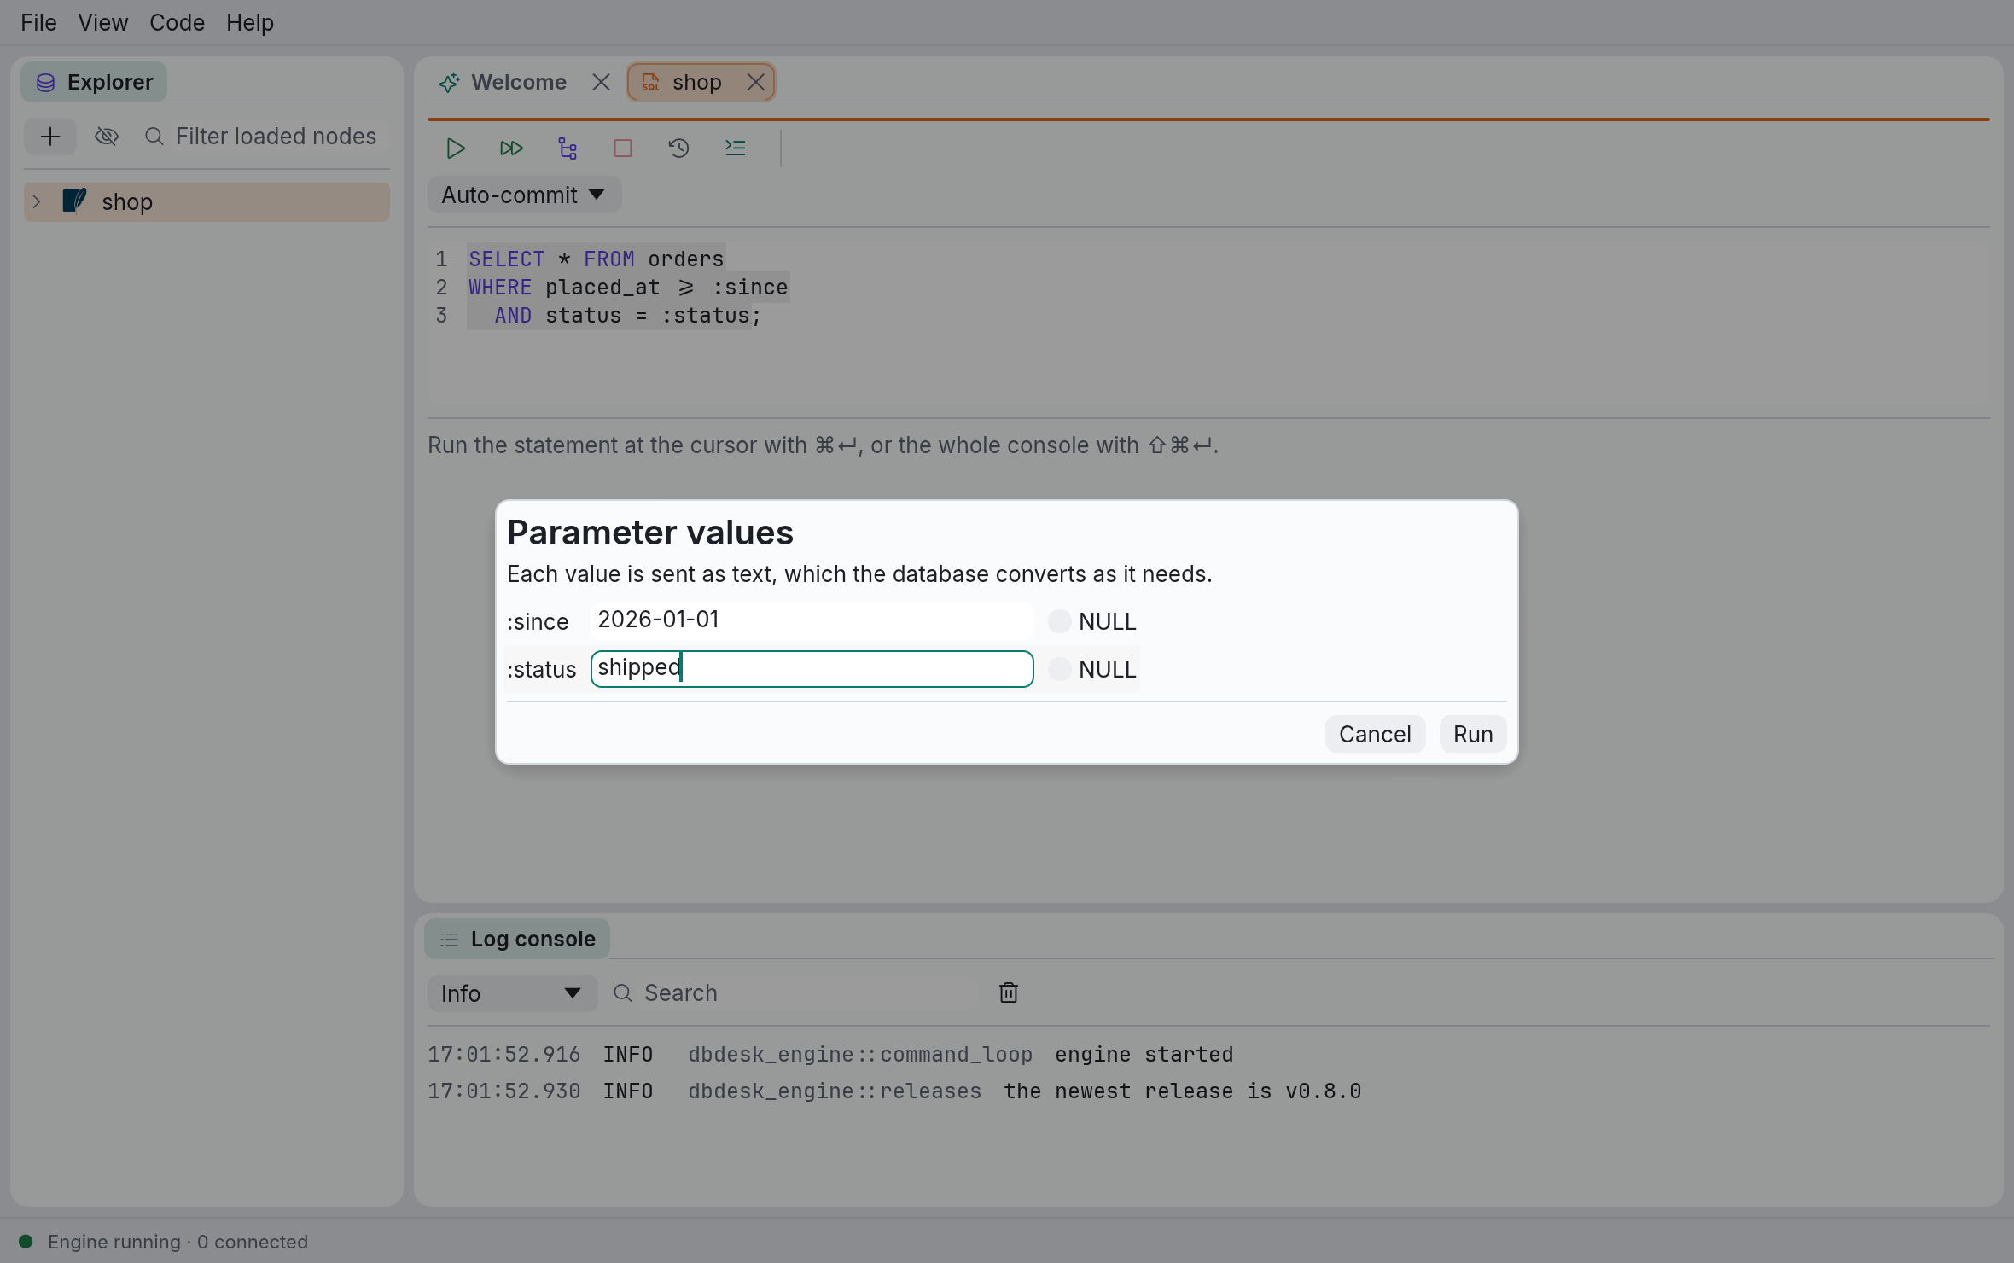Click log entry 'engine started'
The image size is (2014, 1263).
coord(1144,1055)
